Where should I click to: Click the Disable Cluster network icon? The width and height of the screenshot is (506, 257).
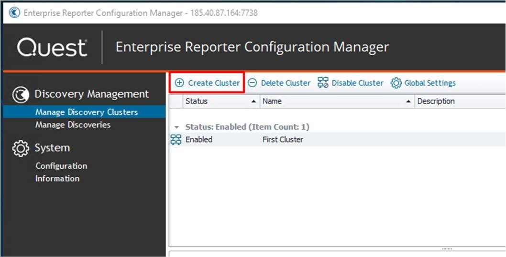tap(323, 83)
